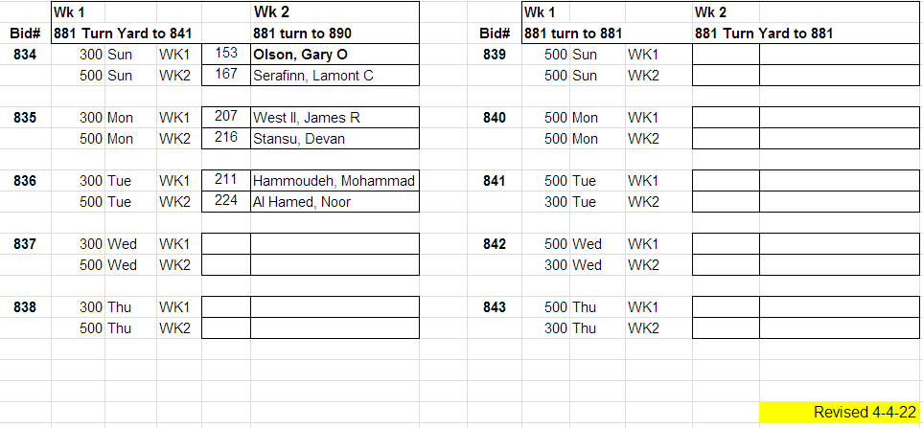Screen dimensions: 923x428
Task: Select bid number 836 cell
Action: point(26,181)
